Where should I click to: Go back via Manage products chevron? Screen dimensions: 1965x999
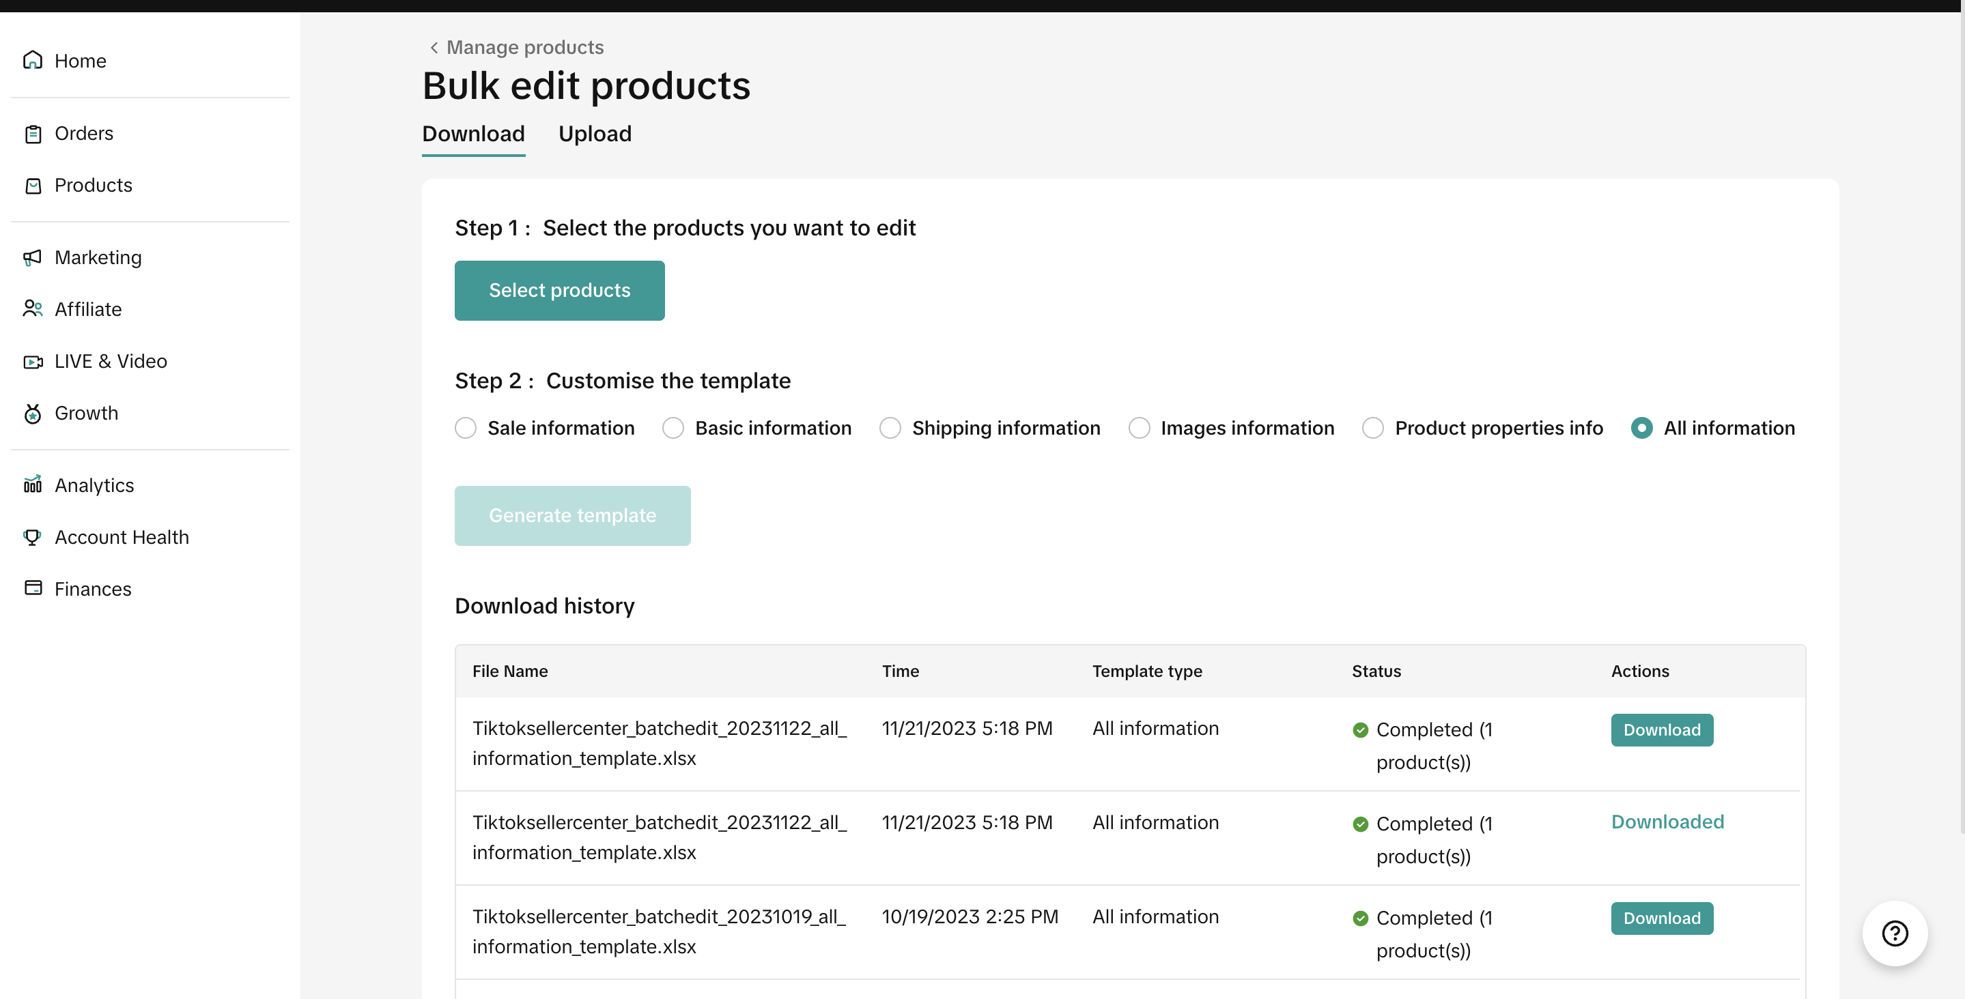(x=434, y=47)
